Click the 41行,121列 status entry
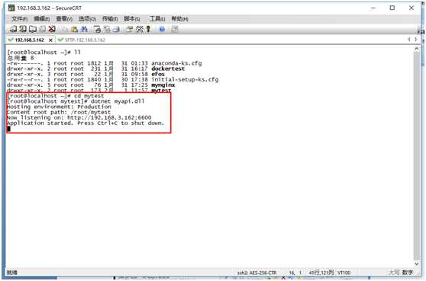Screen dimensions: 426x281 (321, 273)
